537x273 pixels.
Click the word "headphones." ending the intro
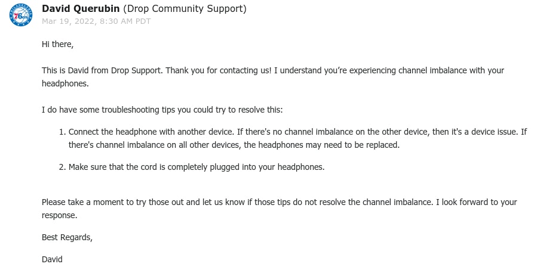pos(65,83)
